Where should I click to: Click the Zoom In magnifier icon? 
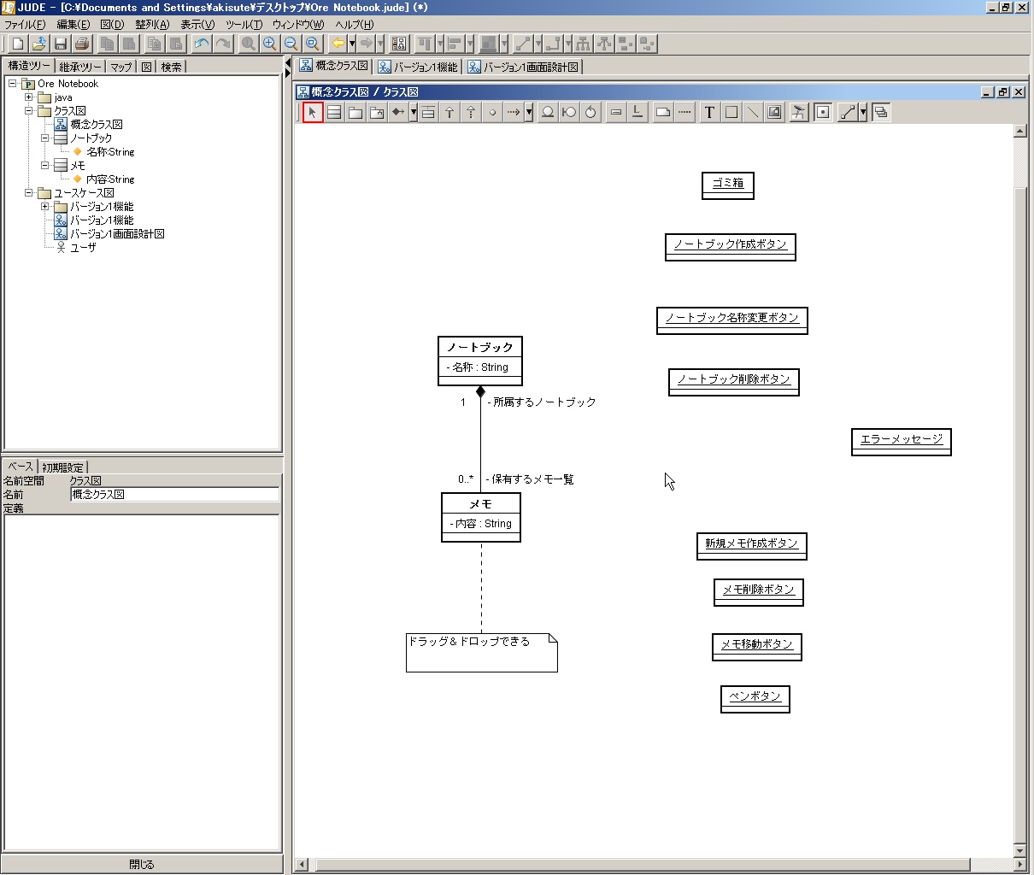[x=269, y=44]
